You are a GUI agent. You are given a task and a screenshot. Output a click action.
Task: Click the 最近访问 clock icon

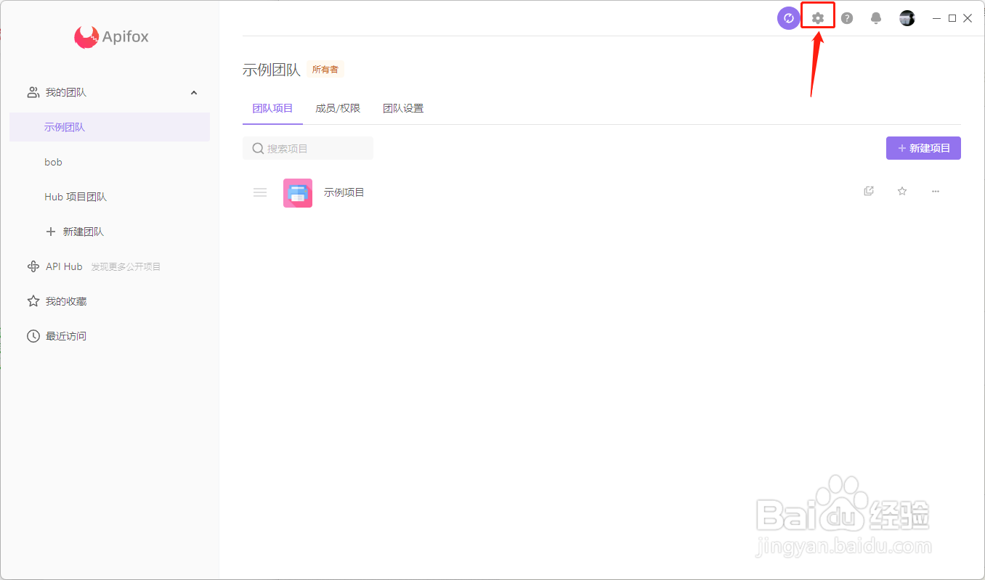click(33, 336)
